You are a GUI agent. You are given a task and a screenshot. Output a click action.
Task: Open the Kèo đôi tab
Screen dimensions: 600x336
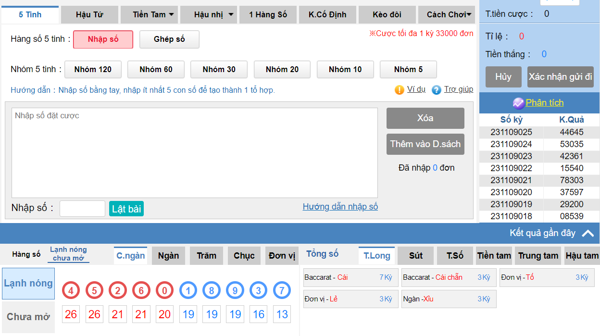pos(387,15)
